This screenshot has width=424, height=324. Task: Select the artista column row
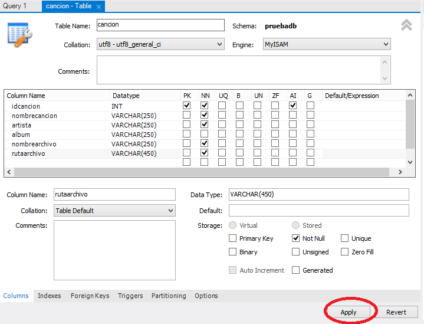coord(205,125)
